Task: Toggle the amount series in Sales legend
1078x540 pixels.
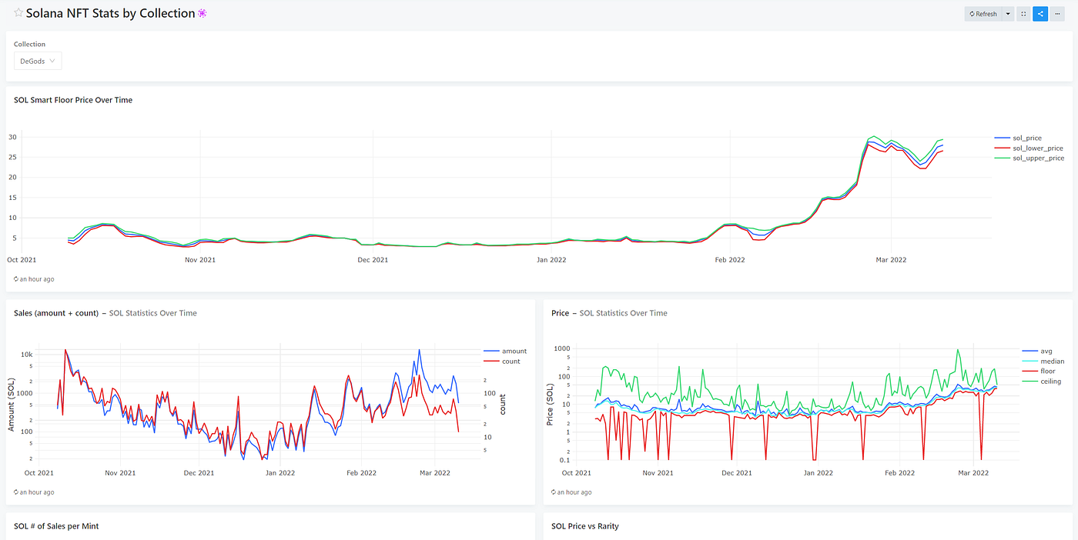Action: [504, 351]
